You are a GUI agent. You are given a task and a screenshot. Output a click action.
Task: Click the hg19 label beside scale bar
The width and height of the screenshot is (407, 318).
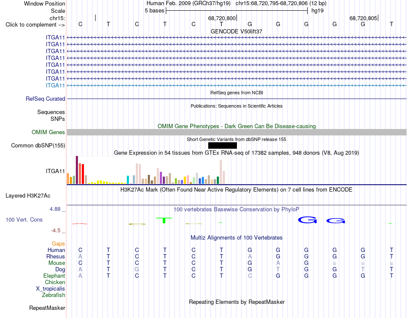click(x=317, y=11)
